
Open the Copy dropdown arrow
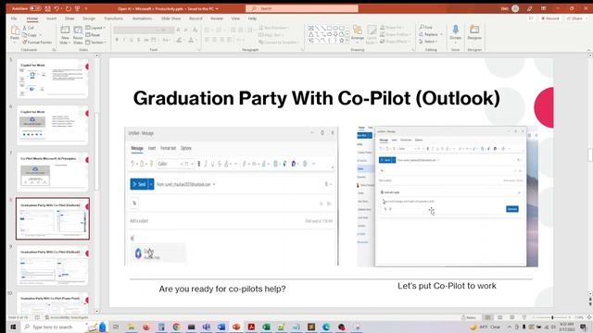pos(41,35)
